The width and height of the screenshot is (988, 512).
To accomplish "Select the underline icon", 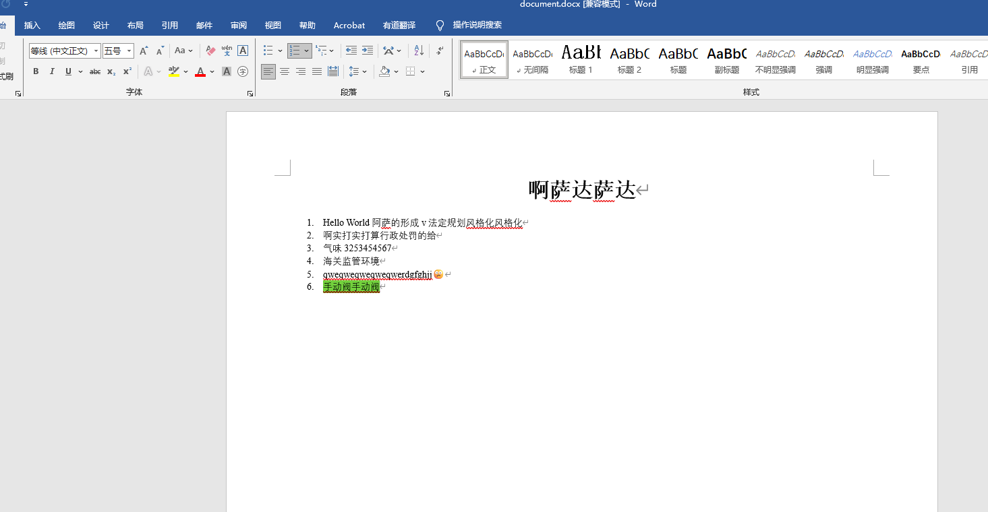I will pyautogui.click(x=69, y=71).
